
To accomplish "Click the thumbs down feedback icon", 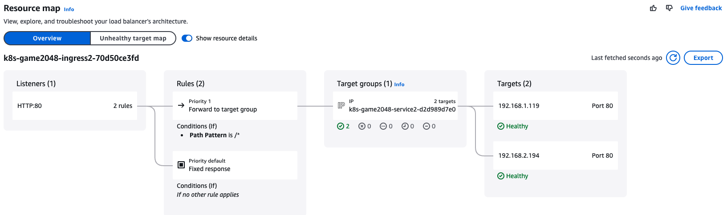I will [x=669, y=8].
